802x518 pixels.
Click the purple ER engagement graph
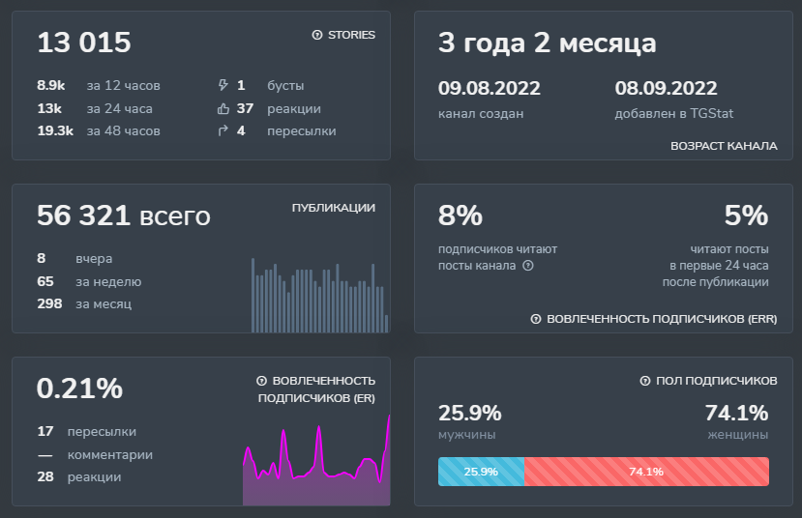coord(315,469)
